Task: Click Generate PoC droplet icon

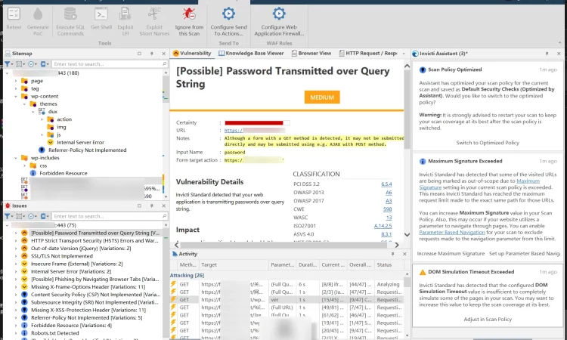Action: coord(38,14)
